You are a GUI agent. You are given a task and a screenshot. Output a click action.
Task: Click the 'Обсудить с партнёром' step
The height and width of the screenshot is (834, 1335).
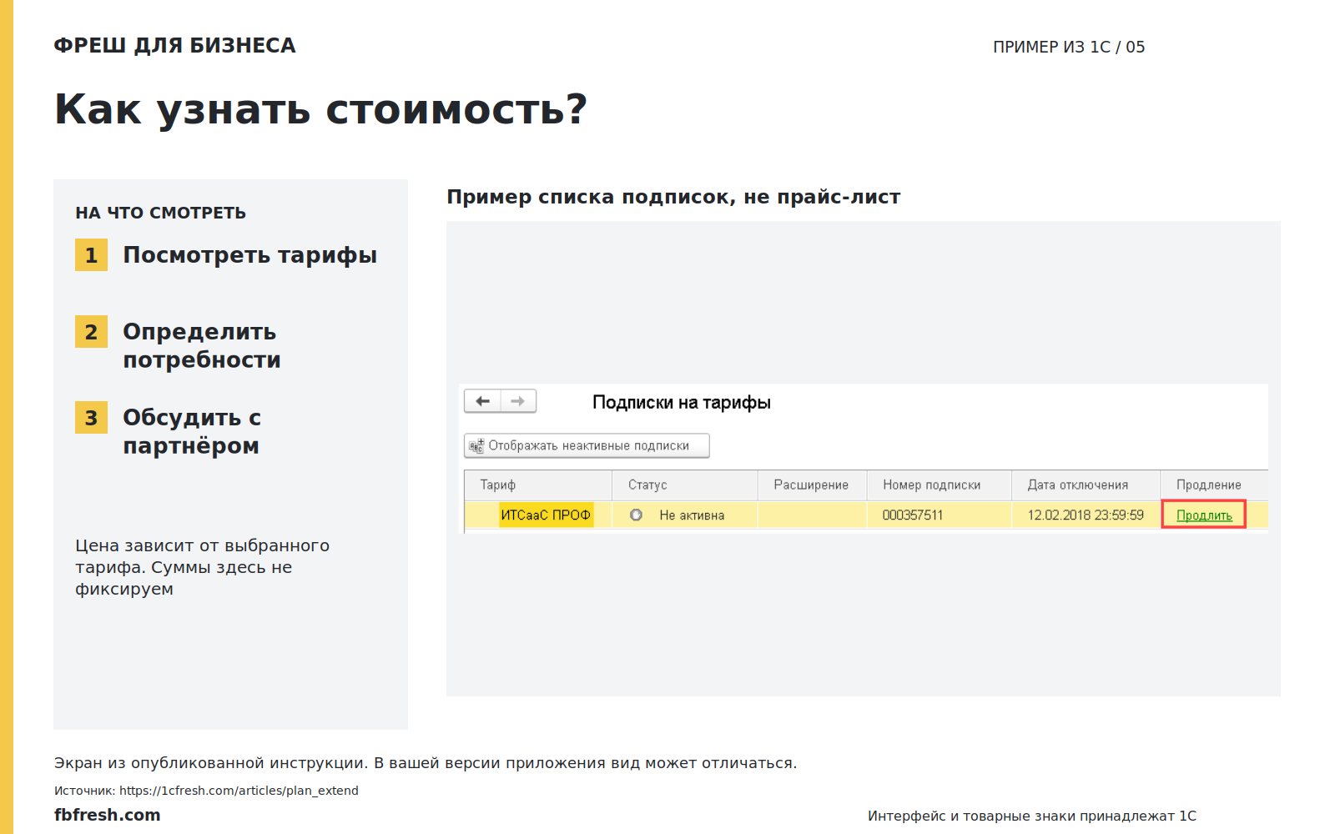(192, 431)
